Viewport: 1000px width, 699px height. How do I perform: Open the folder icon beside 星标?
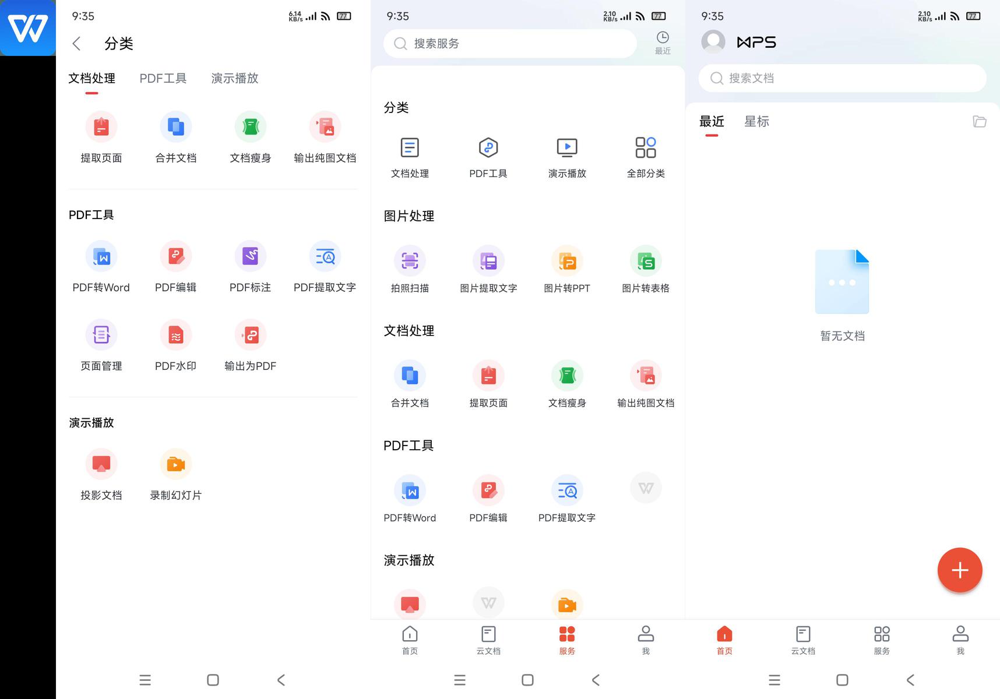point(980,121)
